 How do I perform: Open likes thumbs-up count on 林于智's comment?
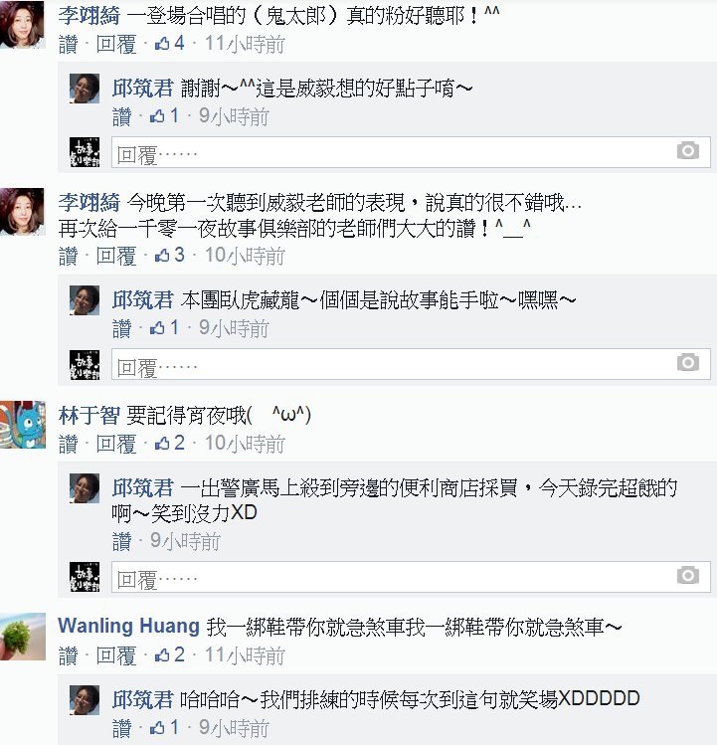tap(170, 444)
